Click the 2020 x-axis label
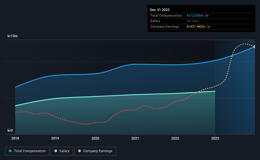 click(95, 138)
